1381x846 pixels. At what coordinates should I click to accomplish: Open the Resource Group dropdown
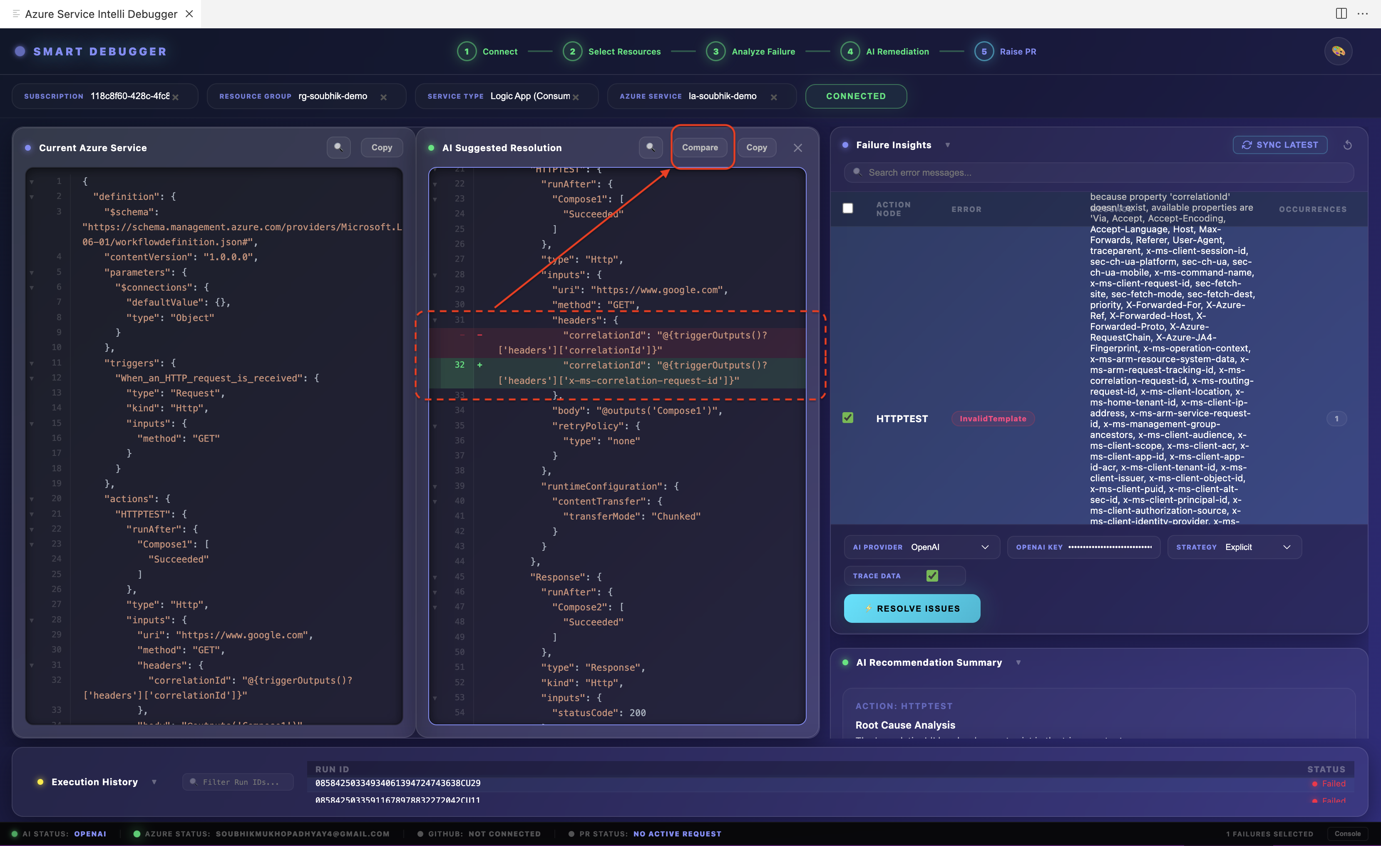(x=307, y=96)
